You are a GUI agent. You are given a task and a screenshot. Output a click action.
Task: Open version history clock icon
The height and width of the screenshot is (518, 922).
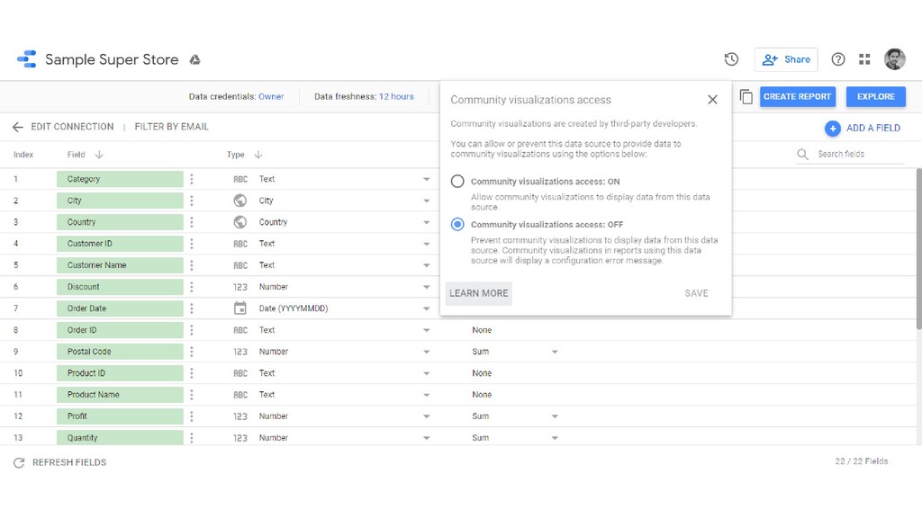tap(731, 59)
